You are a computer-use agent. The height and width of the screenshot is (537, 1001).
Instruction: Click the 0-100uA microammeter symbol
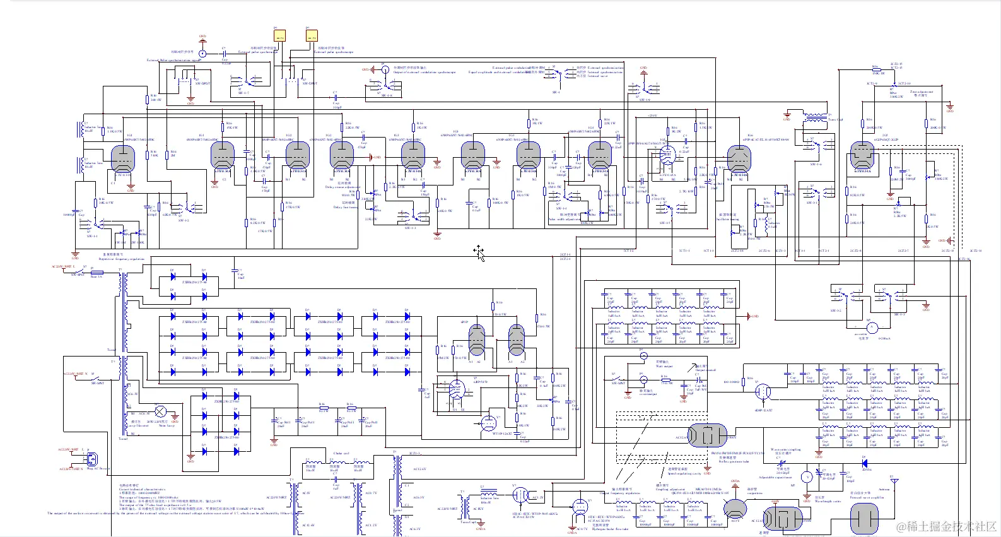pyautogui.click(x=872, y=328)
